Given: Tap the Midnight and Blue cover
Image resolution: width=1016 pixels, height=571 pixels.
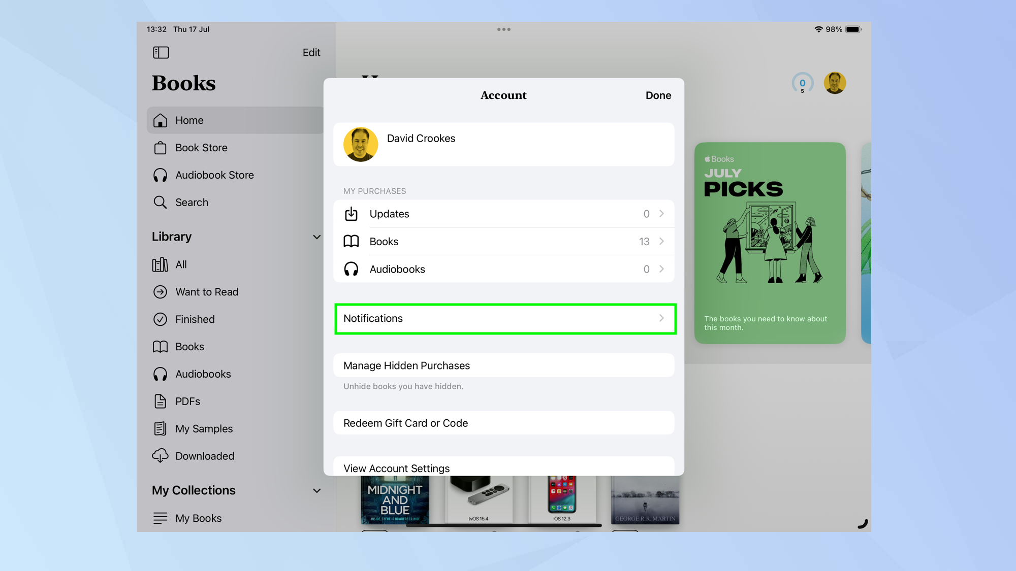Looking at the screenshot, I should coord(395,500).
